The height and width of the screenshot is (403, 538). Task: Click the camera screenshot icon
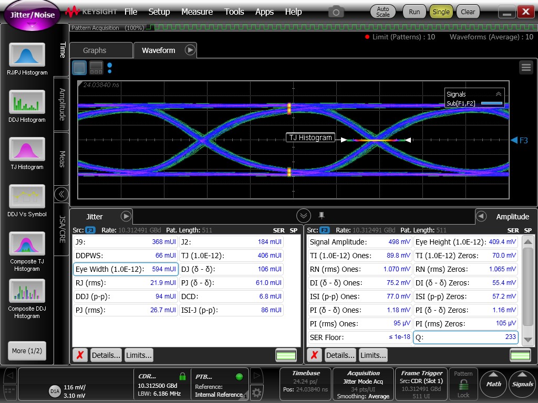(336, 12)
